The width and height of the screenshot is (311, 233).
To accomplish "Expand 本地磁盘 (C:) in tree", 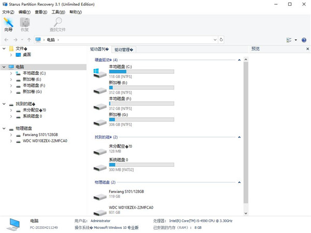I will click(11, 73).
